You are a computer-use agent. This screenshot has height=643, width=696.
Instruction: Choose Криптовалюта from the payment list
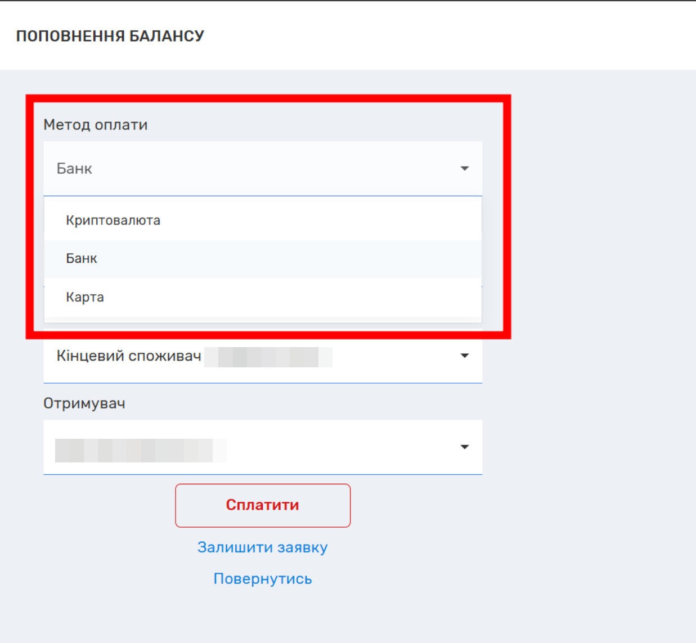(x=113, y=221)
